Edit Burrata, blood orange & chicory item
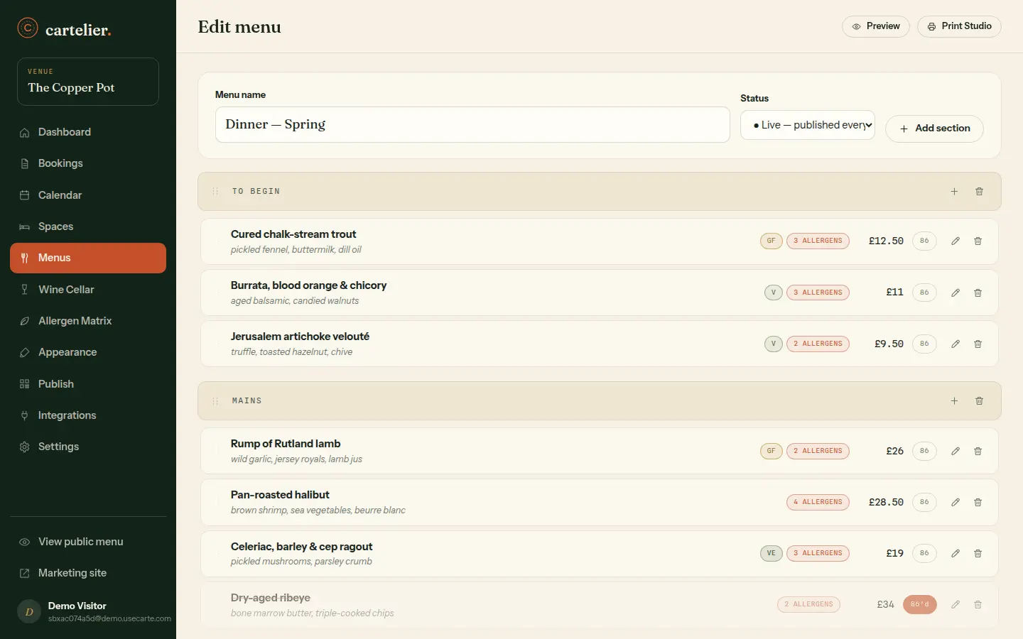 coord(956,293)
